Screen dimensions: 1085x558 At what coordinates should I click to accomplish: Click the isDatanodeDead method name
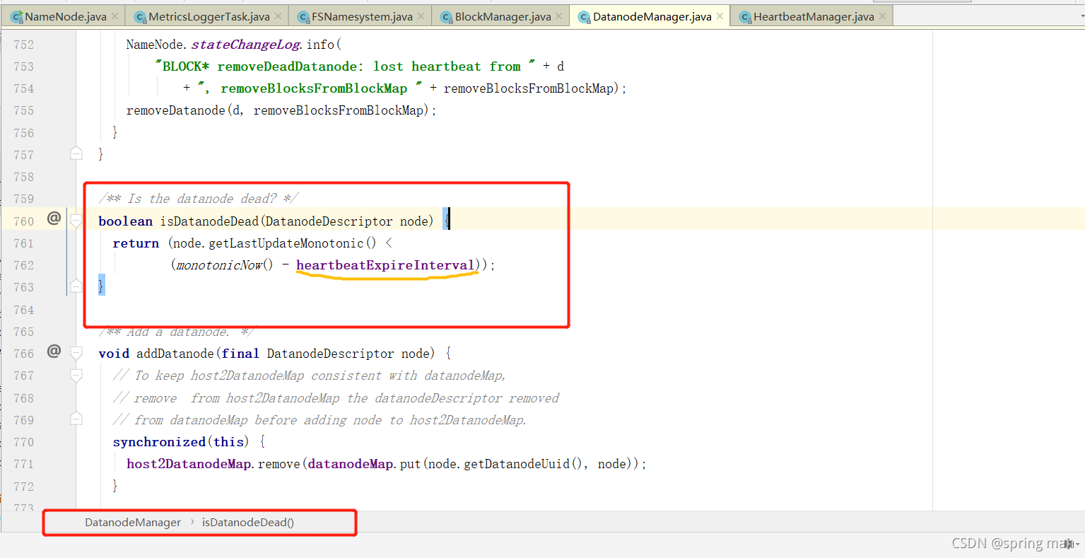point(209,221)
